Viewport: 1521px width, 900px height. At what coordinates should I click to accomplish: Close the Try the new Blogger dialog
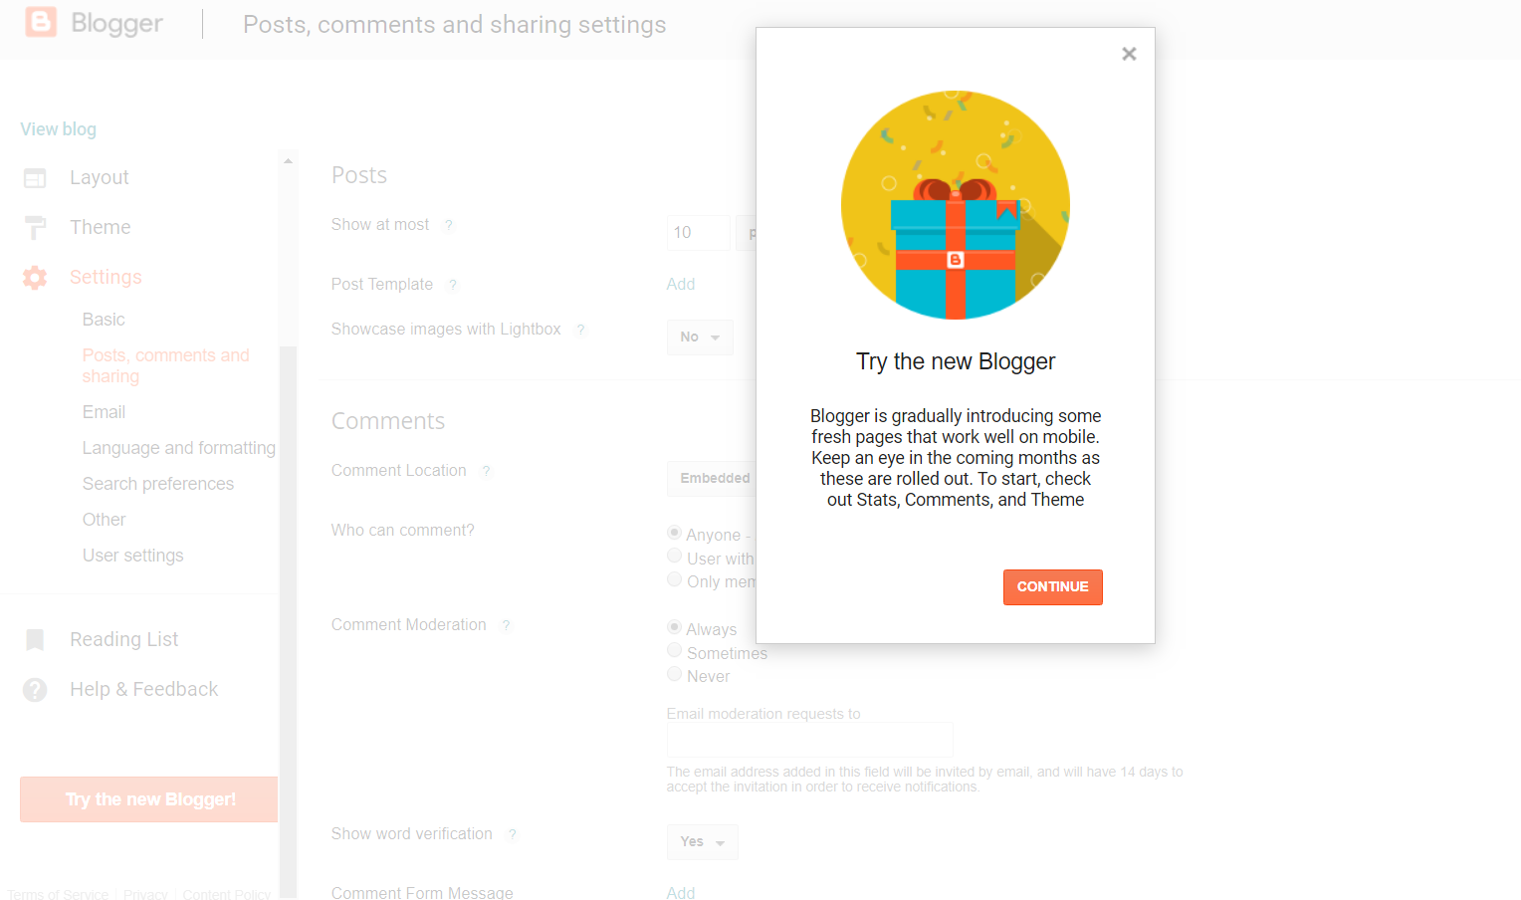coord(1129,54)
